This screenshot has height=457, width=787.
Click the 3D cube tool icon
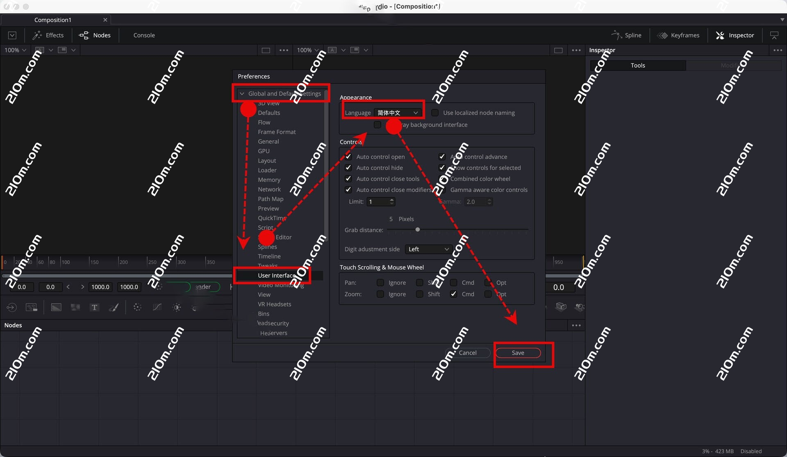(561, 307)
